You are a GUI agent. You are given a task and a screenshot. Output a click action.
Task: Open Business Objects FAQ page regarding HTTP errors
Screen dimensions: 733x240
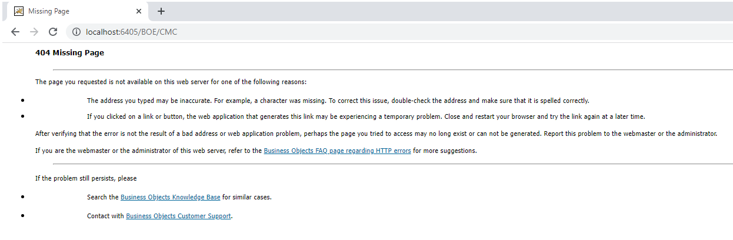337,151
